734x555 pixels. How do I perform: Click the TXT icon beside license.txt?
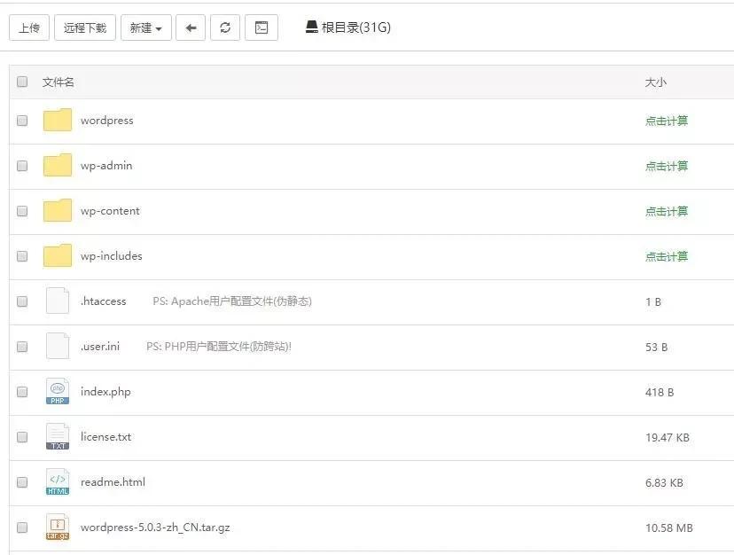(57, 436)
